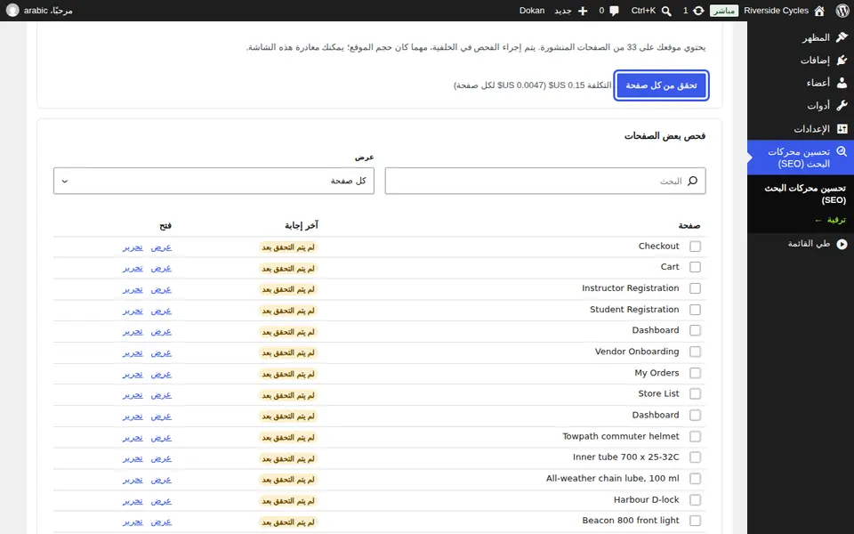This screenshot has height=534, width=854.
Task: Tick the Instructor Registration checkbox
Action: pos(695,288)
